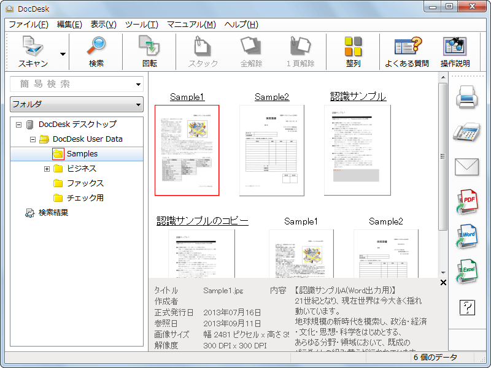Select the 認識サンプル document thumbnail

point(357,150)
